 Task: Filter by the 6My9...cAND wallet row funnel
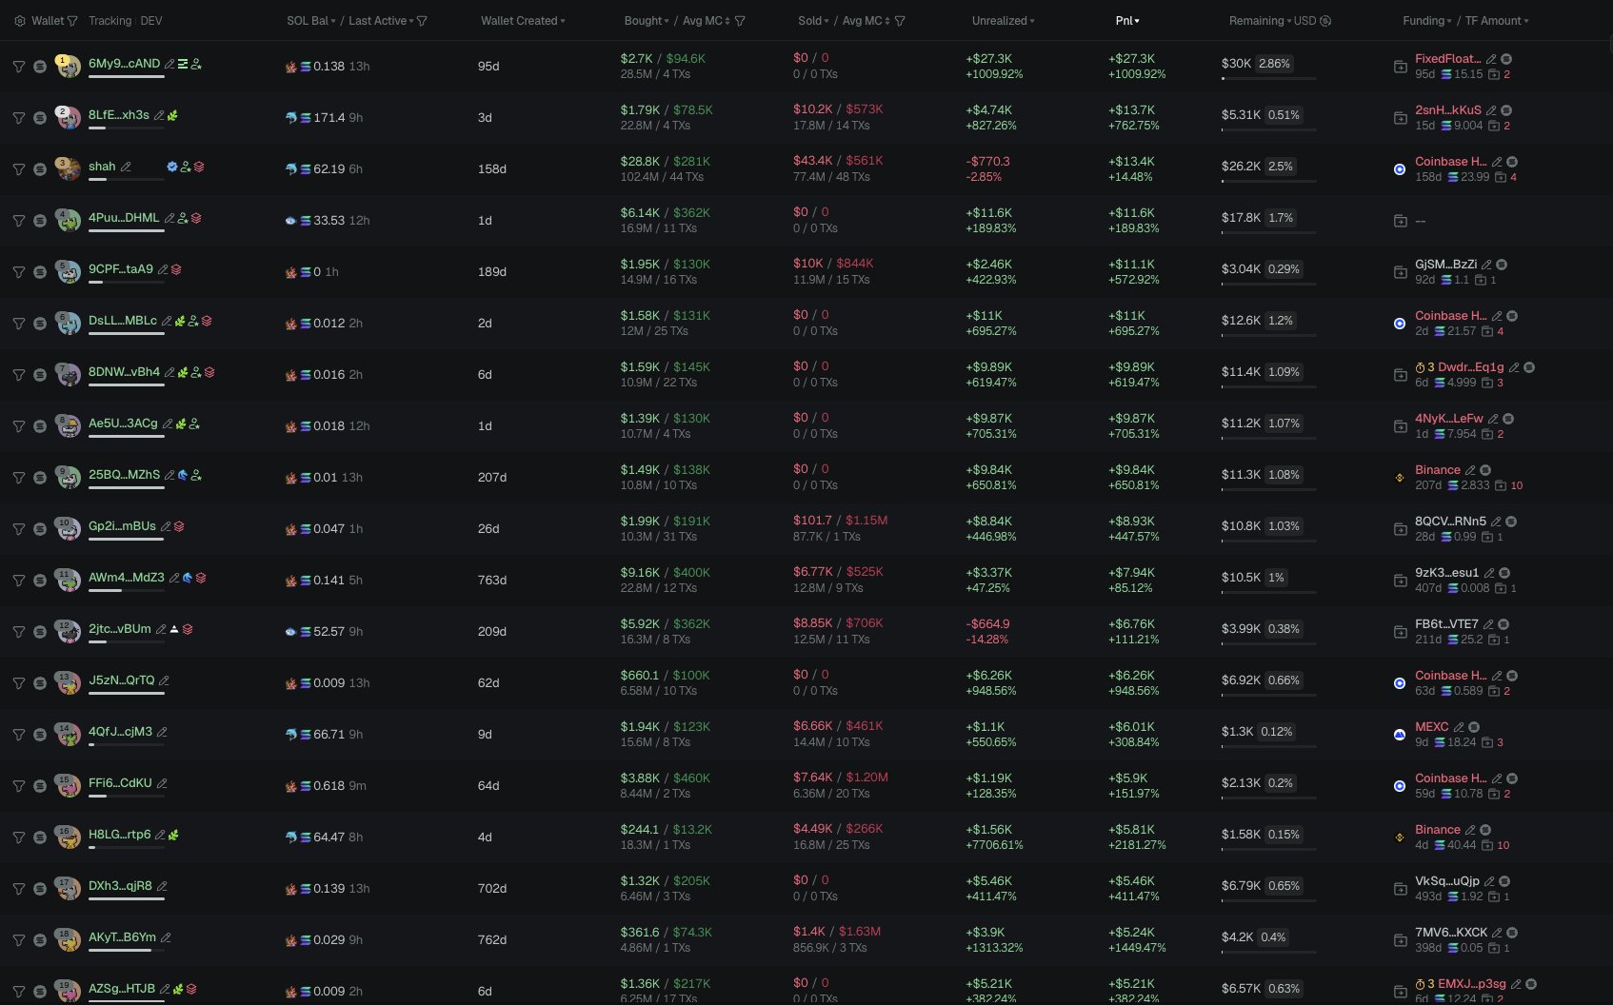pos(18,67)
